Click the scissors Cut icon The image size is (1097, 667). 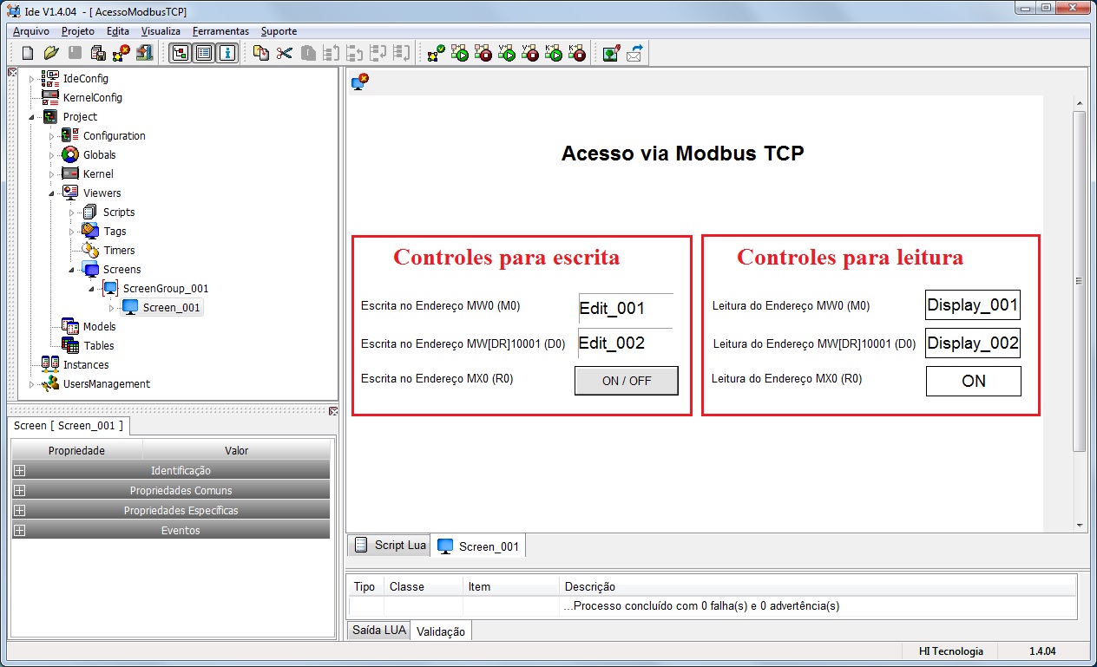284,53
